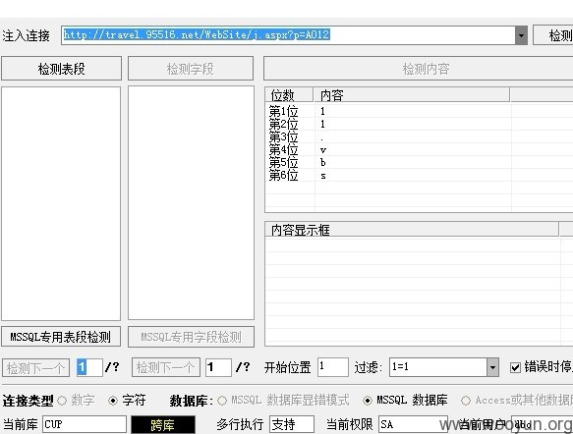Click the 内容显示框 column header
Screen dimensions: 573x434
click(x=412, y=230)
